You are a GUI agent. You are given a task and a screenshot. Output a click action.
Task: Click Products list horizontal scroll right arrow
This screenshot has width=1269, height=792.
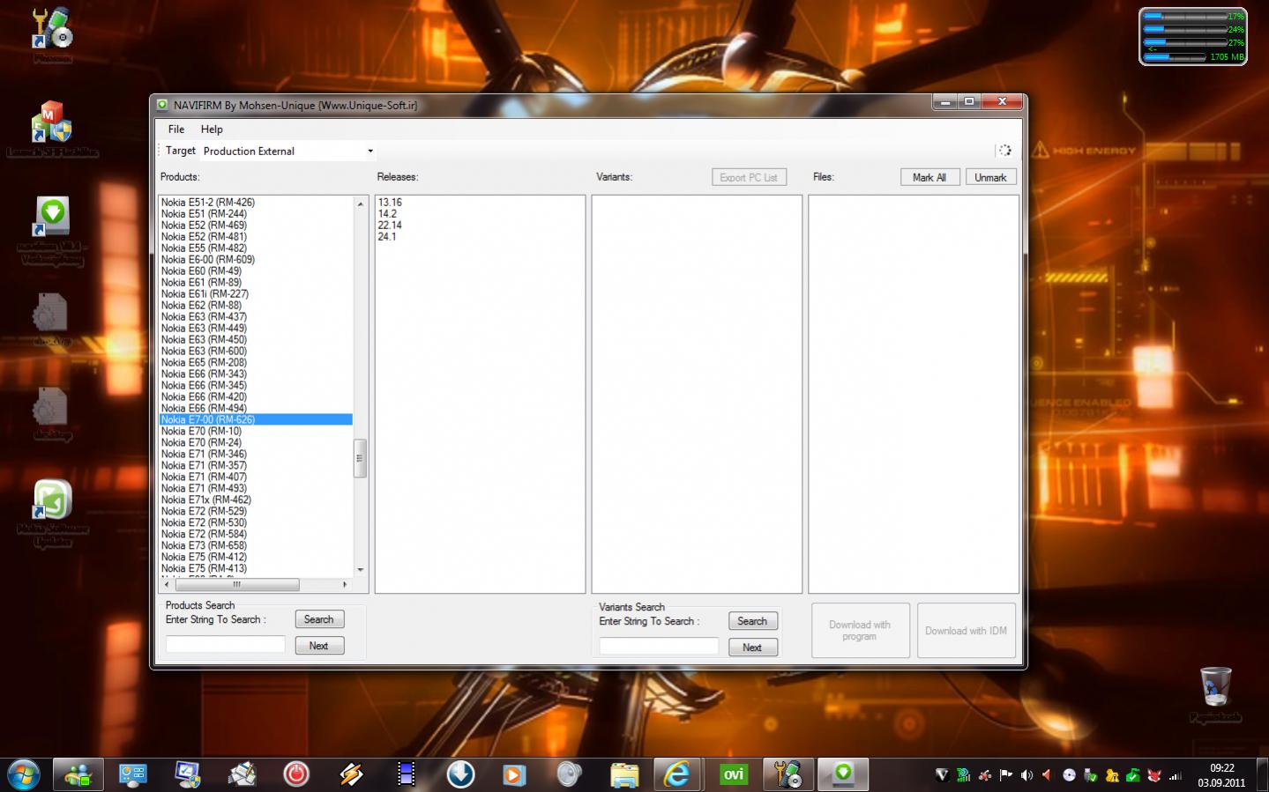pyautogui.click(x=345, y=585)
